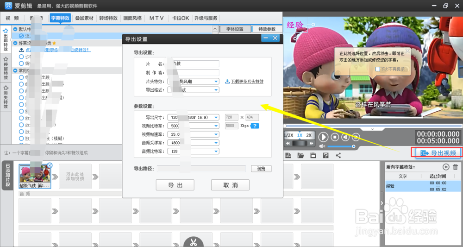Select the 停留特效 side tab
This screenshot has width=463, height=247.
[6, 69]
